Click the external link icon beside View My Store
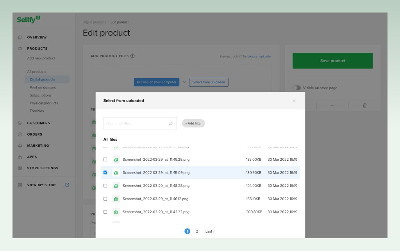The width and height of the screenshot is (400, 251). (x=67, y=185)
